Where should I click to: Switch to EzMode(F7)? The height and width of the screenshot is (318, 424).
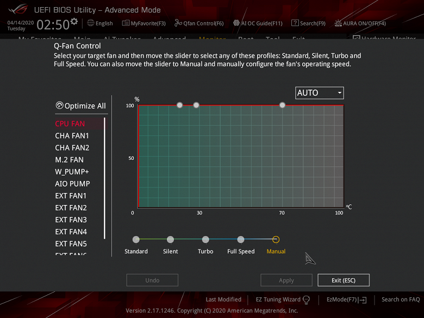point(342,300)
